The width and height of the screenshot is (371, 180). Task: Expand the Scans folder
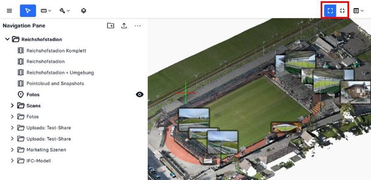pos(12,106)
